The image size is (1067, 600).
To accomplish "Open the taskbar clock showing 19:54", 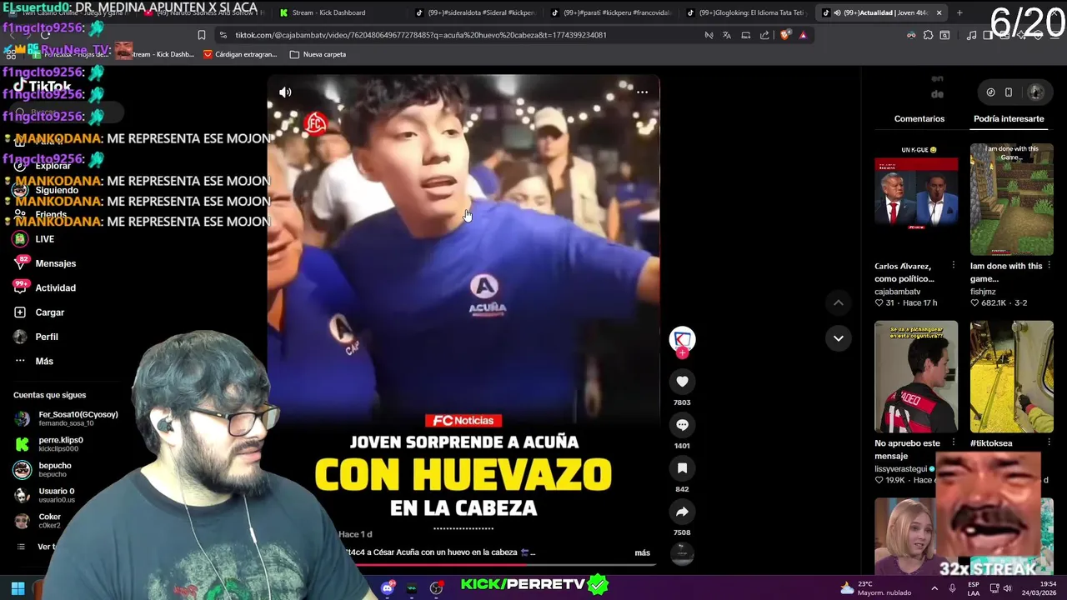I will tap(1040, 588).
